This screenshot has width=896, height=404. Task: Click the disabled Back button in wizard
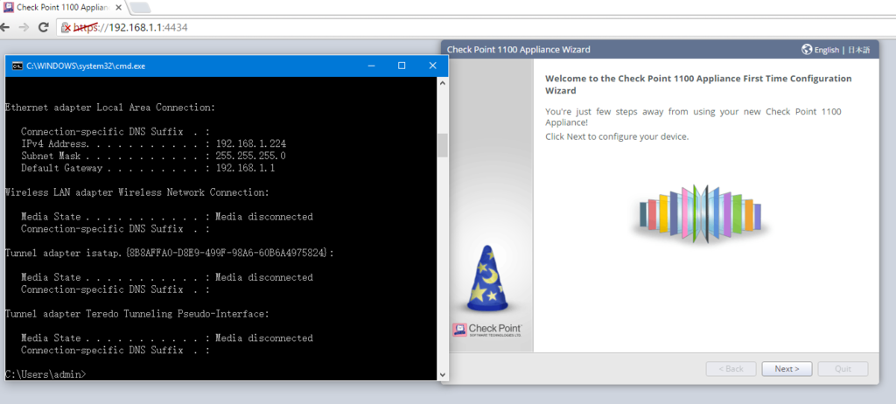[731, 368]
